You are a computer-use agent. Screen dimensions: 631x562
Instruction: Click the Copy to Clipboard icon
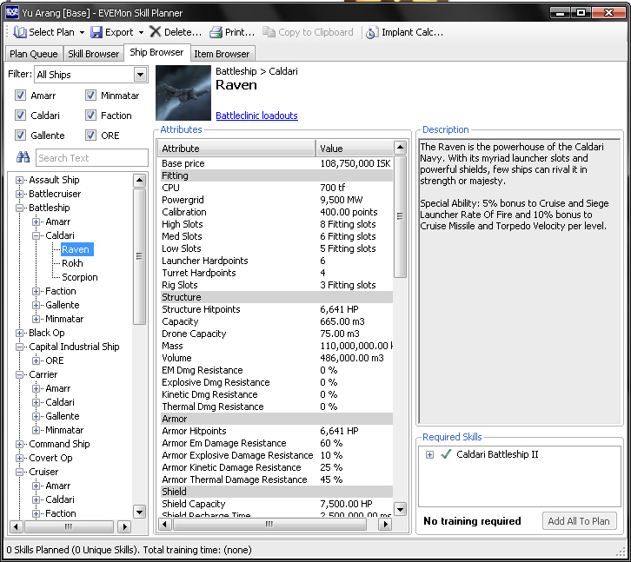click(x=269, y=32)
